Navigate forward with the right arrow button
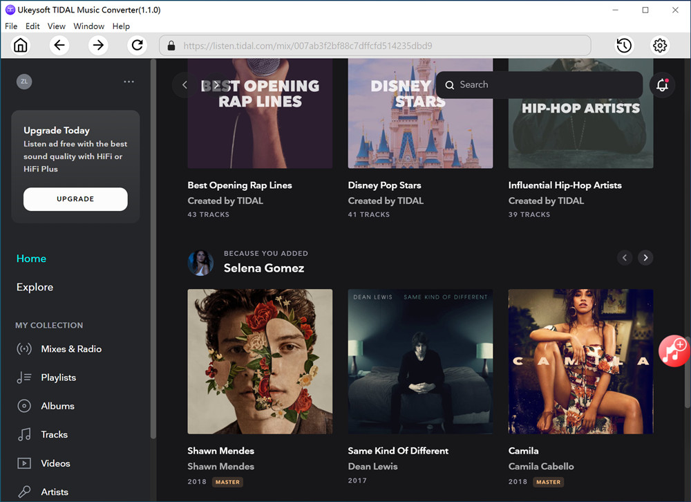This screenshot has width=691, height=502. pos(98,46)
